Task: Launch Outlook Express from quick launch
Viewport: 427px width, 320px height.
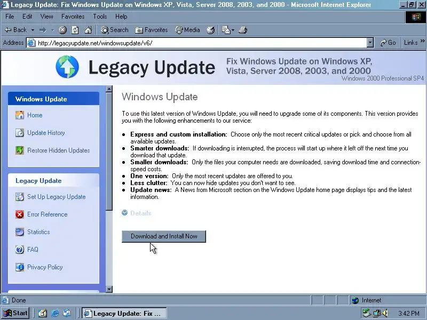Action: (67, 314)
